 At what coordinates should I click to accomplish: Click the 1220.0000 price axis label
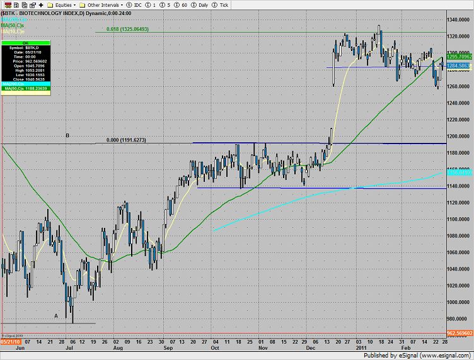coord(458,120)
